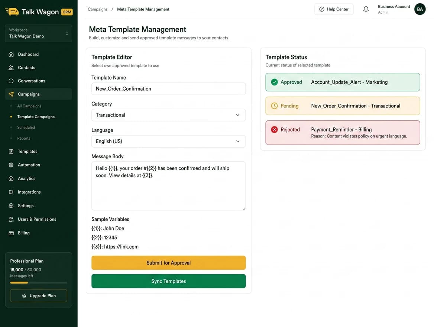
Task: Click the CRM badge beside logo
Action: 67,12
